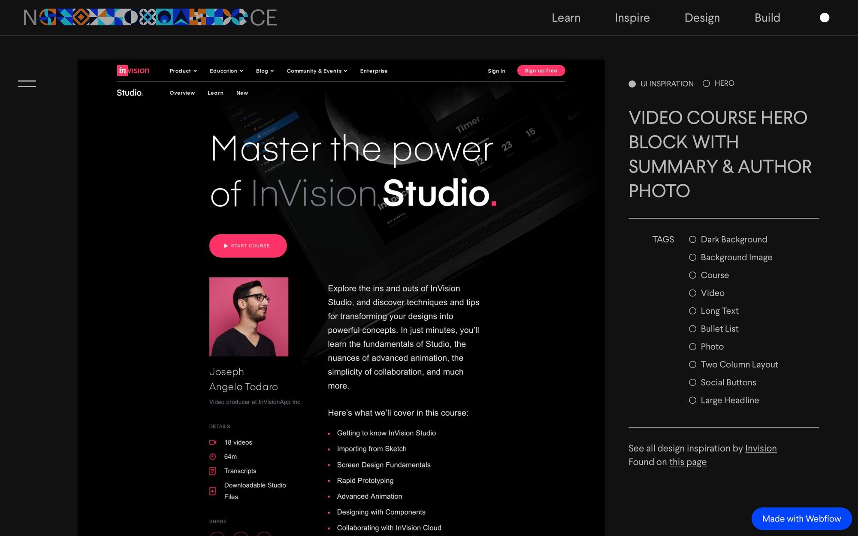Click the InVision logo
858x536 pixels.
click(133, 71)
